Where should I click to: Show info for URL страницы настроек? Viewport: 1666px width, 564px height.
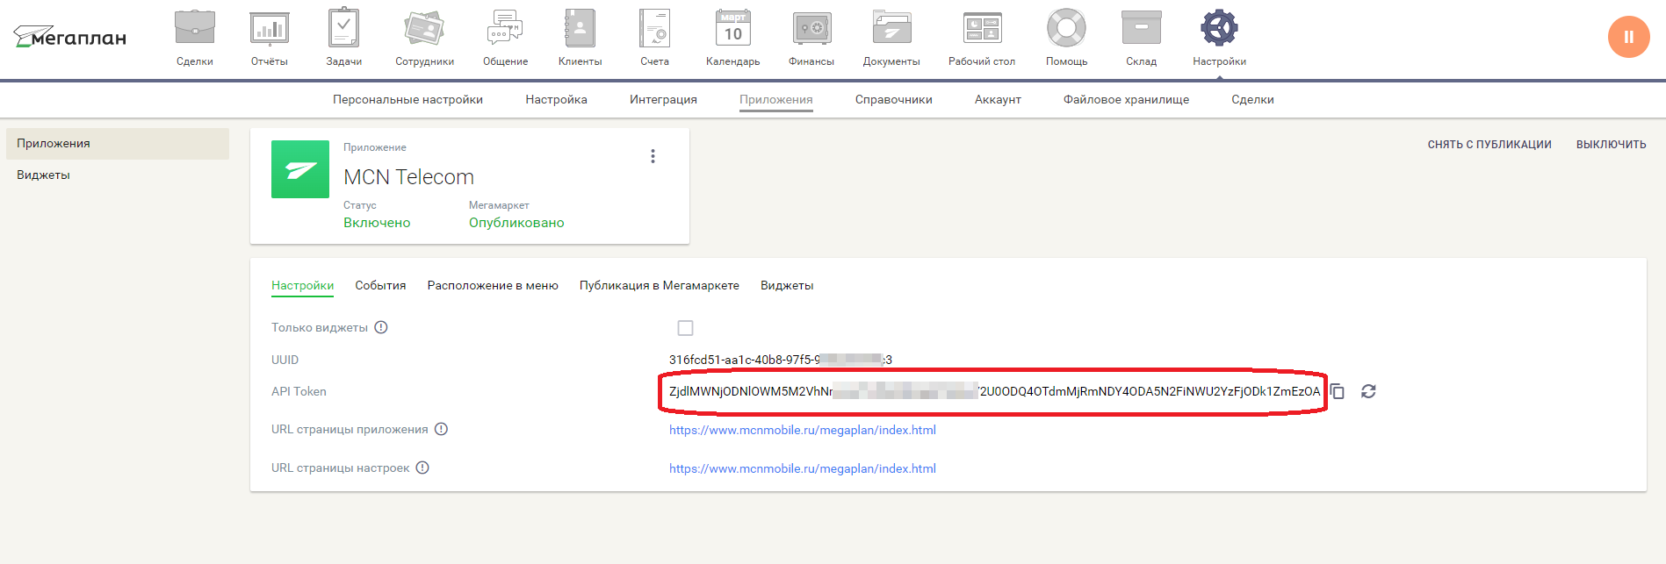pos(422,468)
